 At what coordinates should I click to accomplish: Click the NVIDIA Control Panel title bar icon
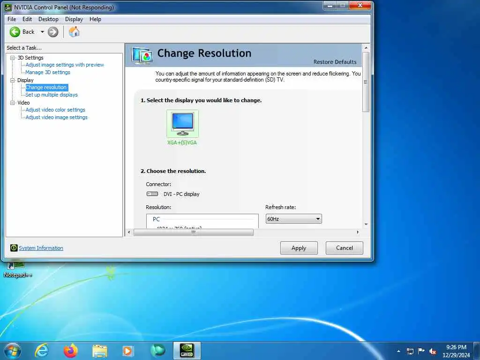point(8,7)
